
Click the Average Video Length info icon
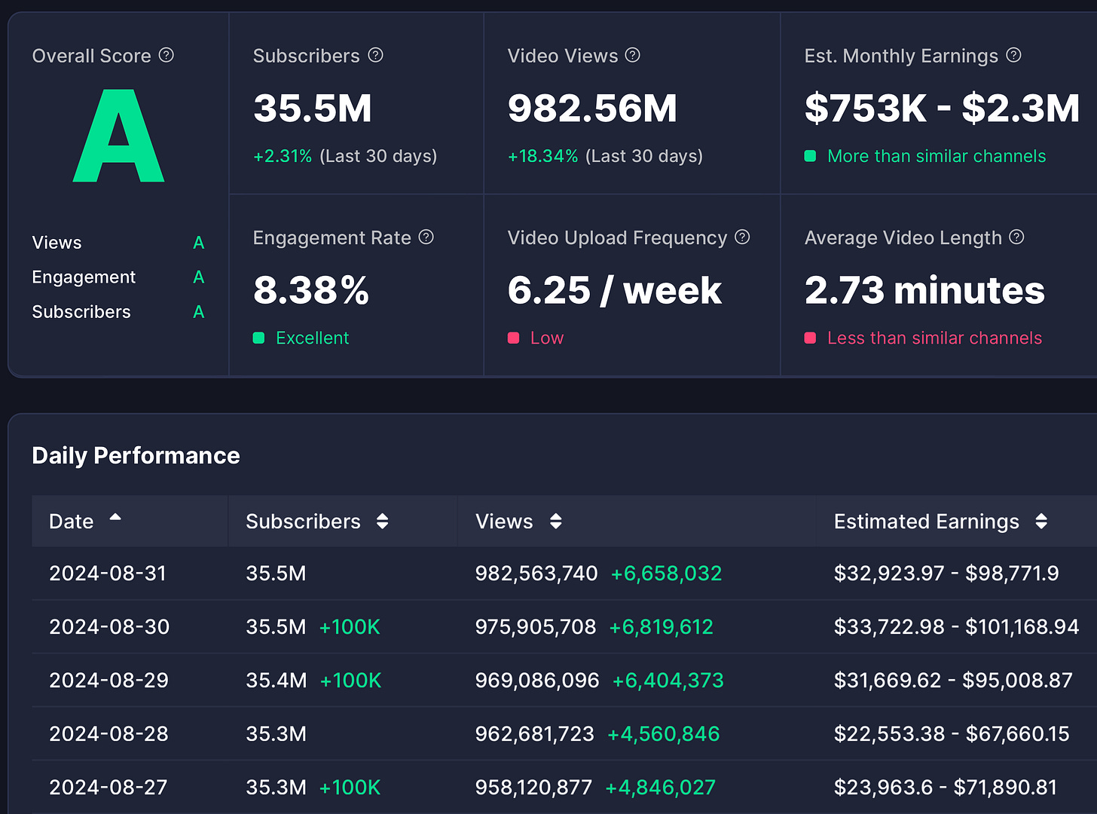click(1016, 237)
